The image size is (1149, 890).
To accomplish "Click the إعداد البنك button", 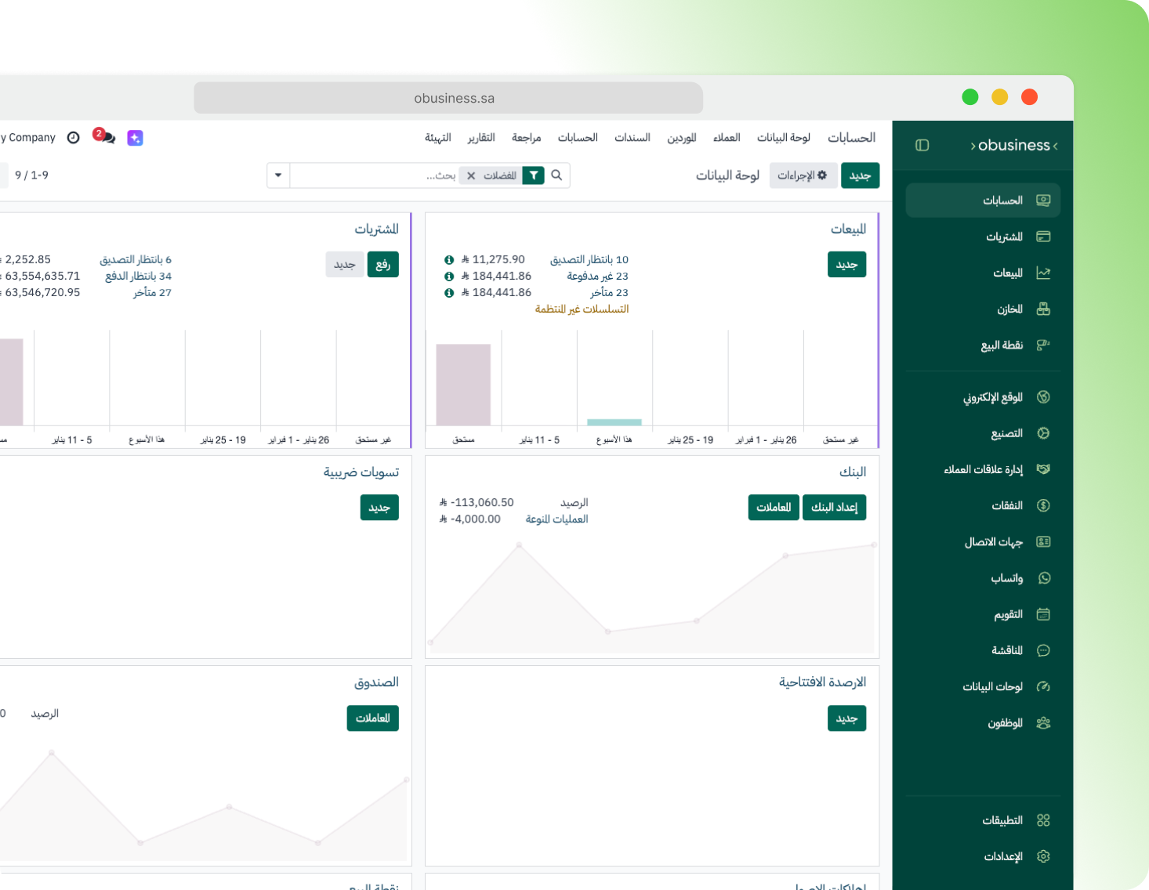I will (834, 508).
